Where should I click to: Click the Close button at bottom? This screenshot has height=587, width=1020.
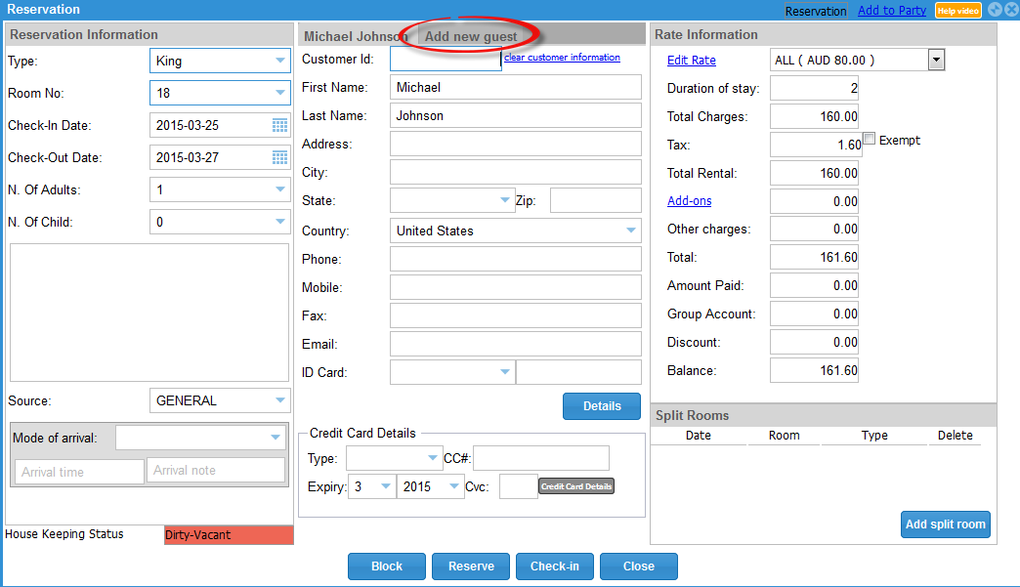(x=639, y=566)
